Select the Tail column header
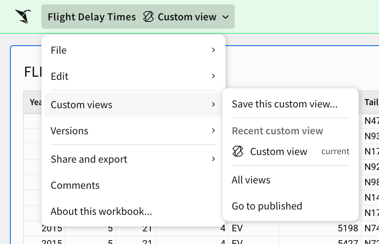 [371, 102]
